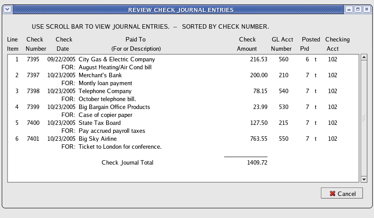Click the scroll up arrow of journal list
Viewport: 374px width, 218px height.
[x=364, y=57]
